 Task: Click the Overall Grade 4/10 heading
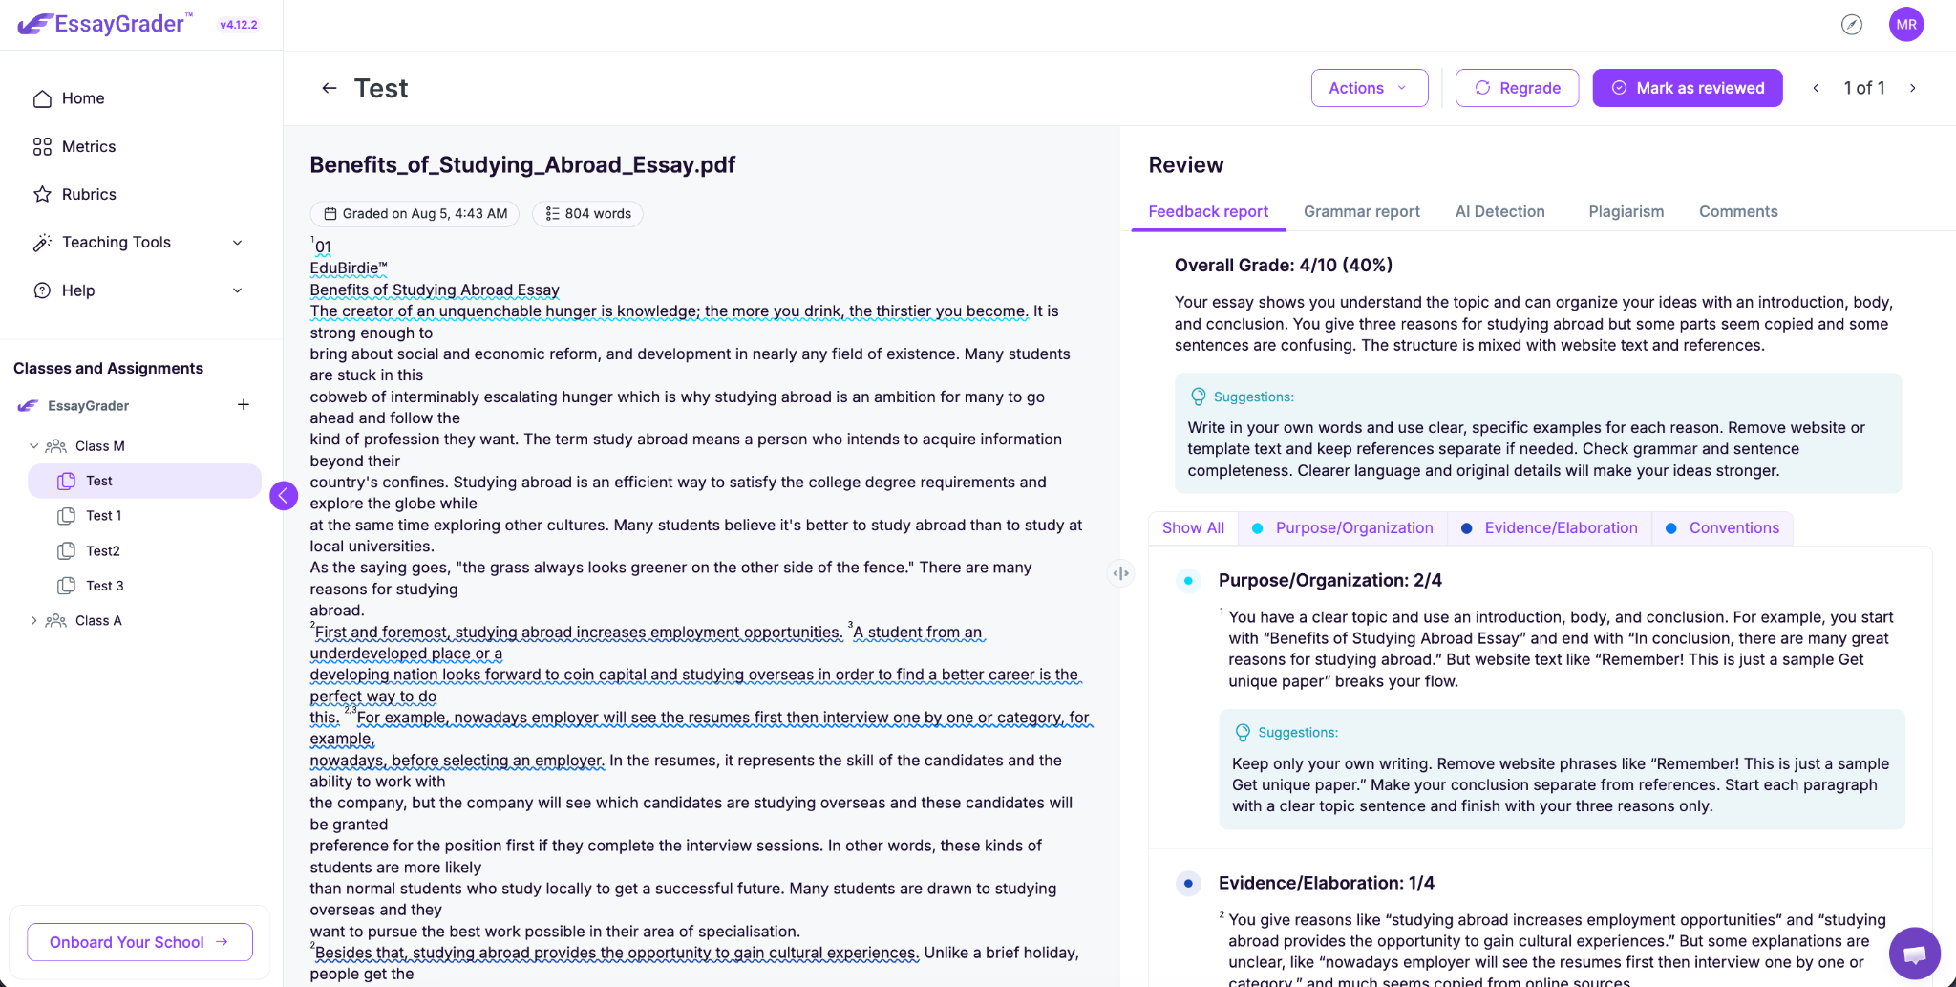coord(1284,265)
